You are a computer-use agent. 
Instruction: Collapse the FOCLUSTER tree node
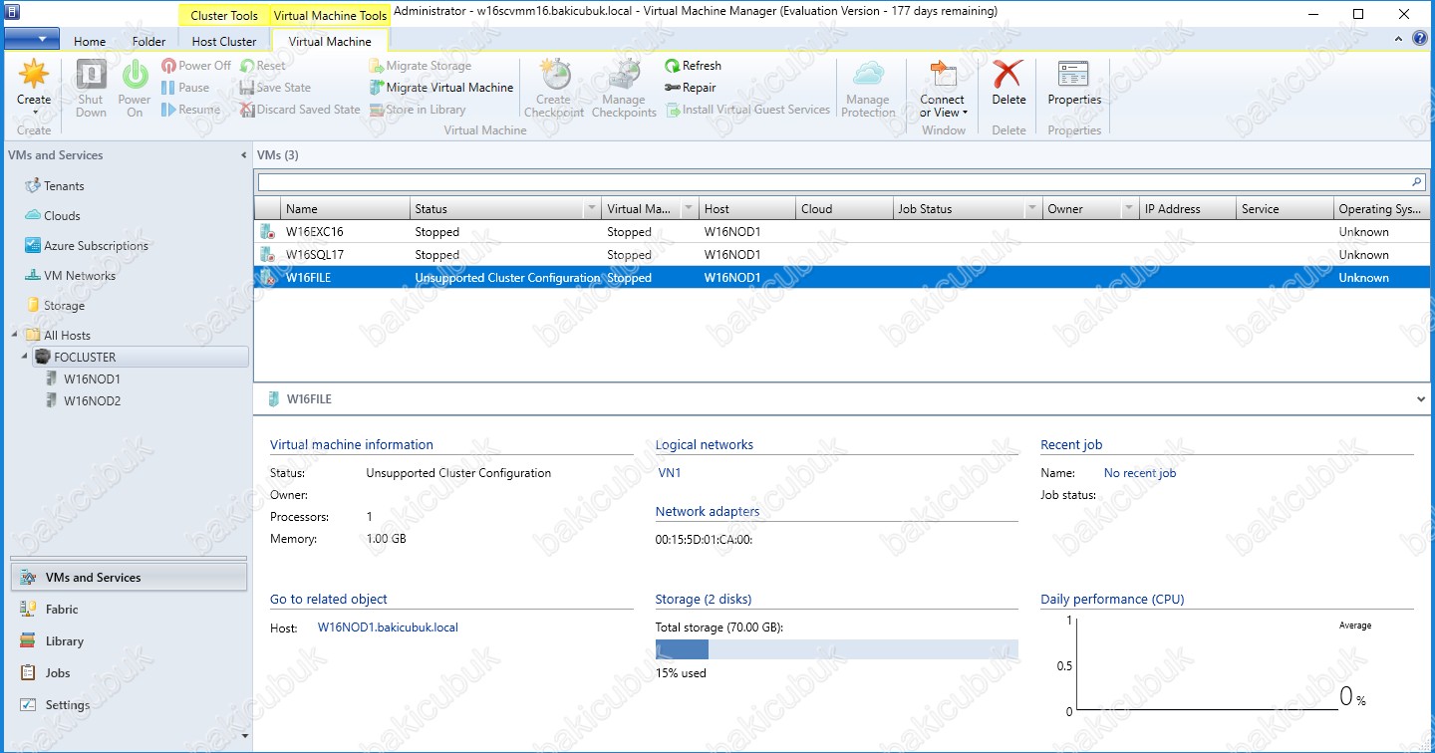(x=24, y=357)
